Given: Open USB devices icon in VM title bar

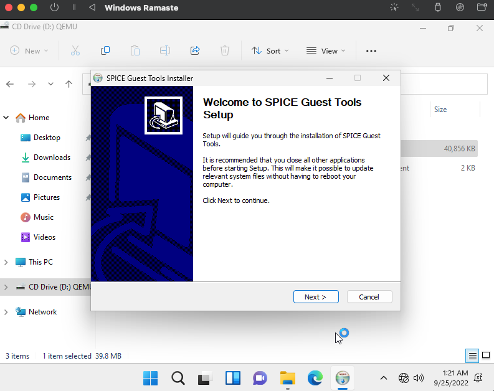Looking at the screenshot, I should (x=438, y=7).
